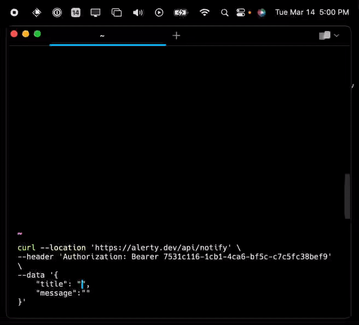This screenshot has width=359, height=325.
Task: Expand the chevron dropdown beside the pane icon
Action: pyautogui.click(x=336, y=35)
